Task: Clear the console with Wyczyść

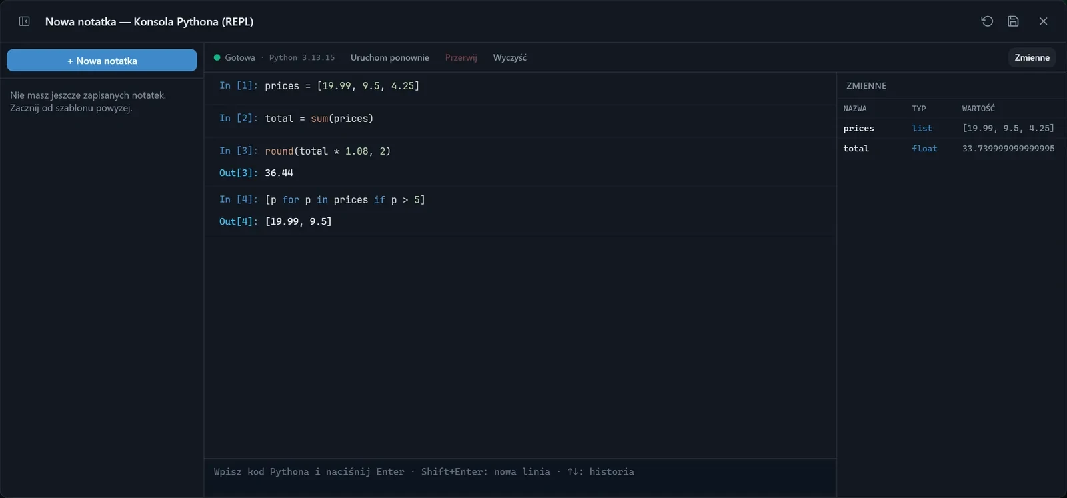Action: pyautogui.click(x=510, y=57)
